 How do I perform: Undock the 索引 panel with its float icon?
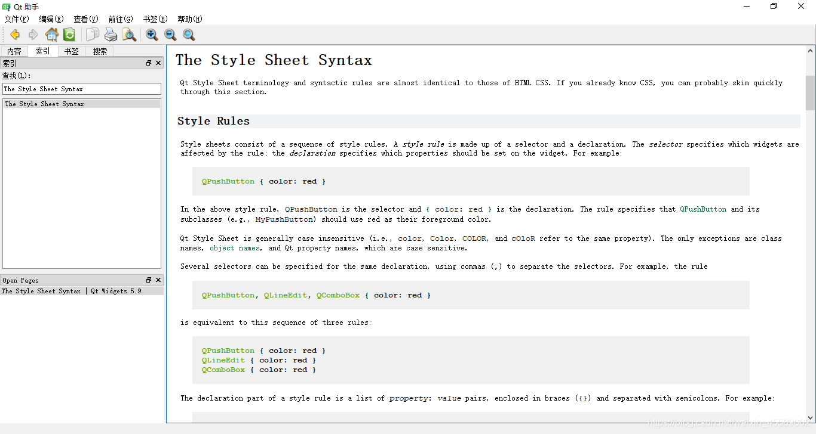pos(148,63)
